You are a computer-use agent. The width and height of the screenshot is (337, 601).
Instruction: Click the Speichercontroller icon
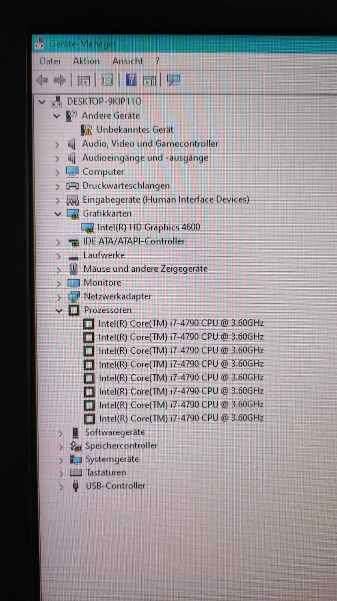coord(76,446)
